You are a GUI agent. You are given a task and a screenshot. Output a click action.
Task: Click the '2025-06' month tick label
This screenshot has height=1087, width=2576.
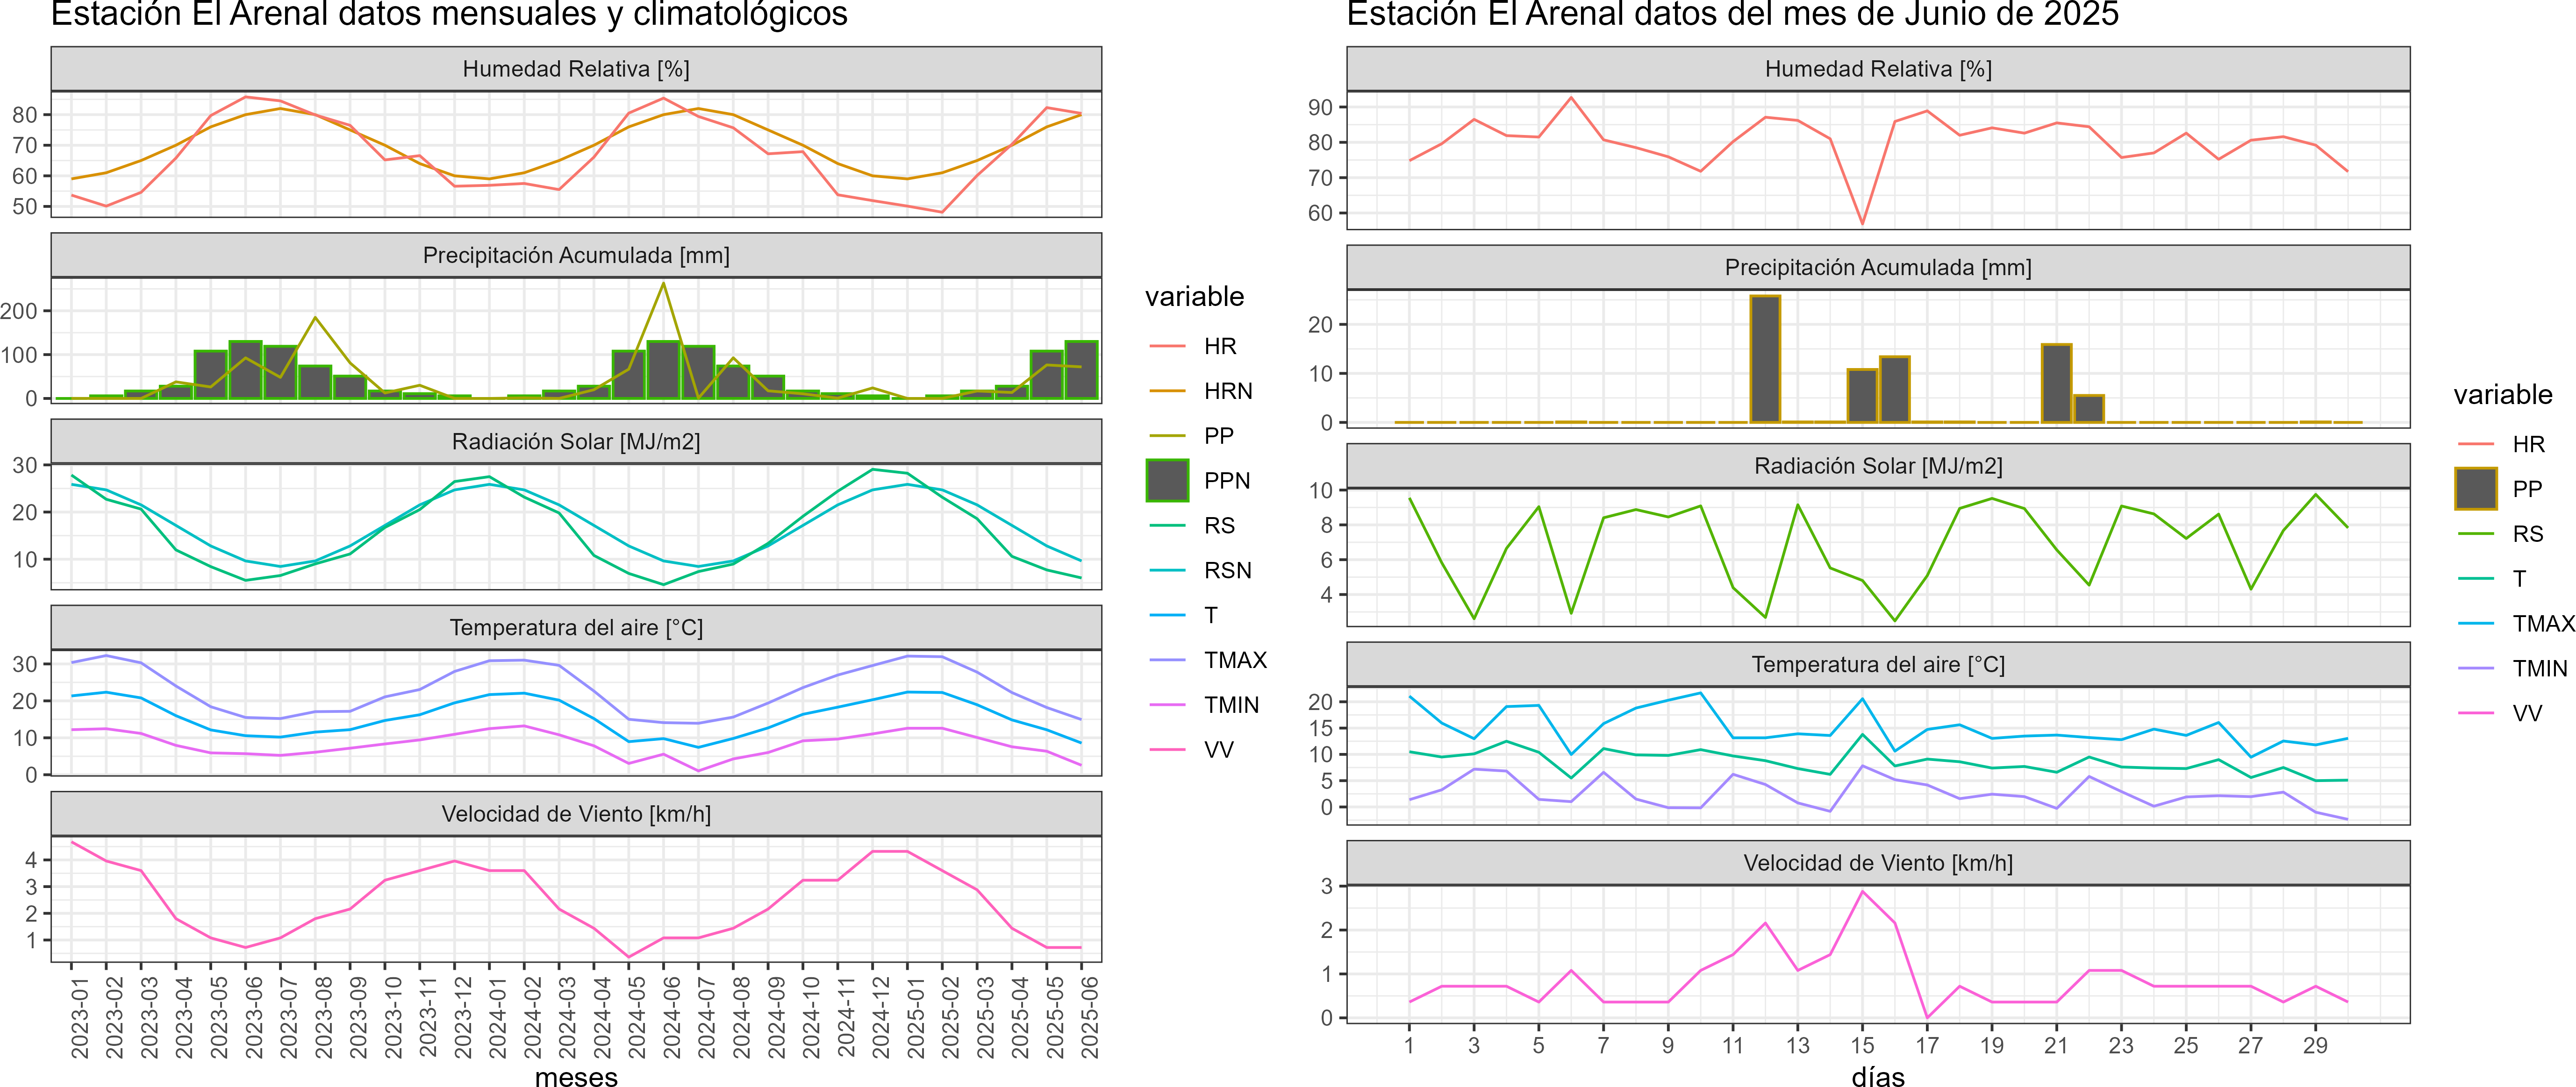pos(1089,1017)
